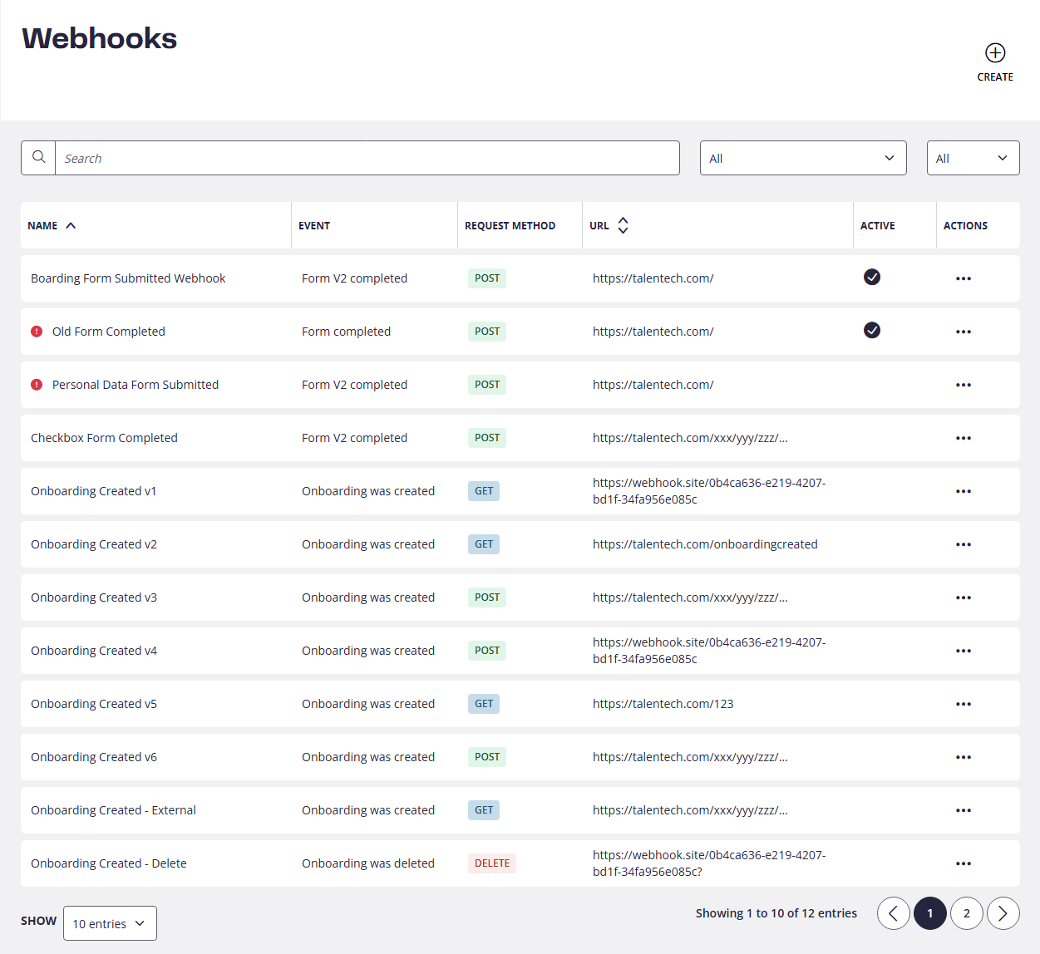
Task: Click Form completed event in Old Form row
Action: [346, 332]
